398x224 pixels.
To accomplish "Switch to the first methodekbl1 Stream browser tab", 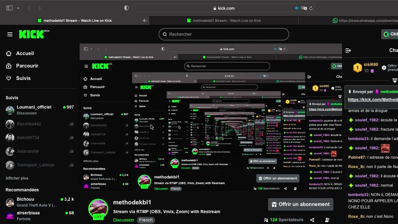I will click(75, 21).
